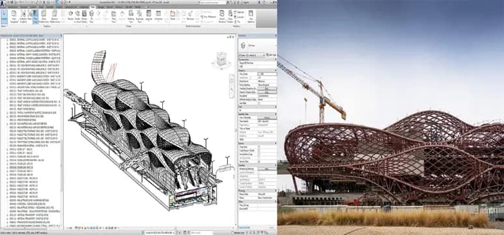Image resolution: width=504 pixels, height=235 pixels.
Task: Toggle the Annotation Crop checkbox
Action: point(259,155)
